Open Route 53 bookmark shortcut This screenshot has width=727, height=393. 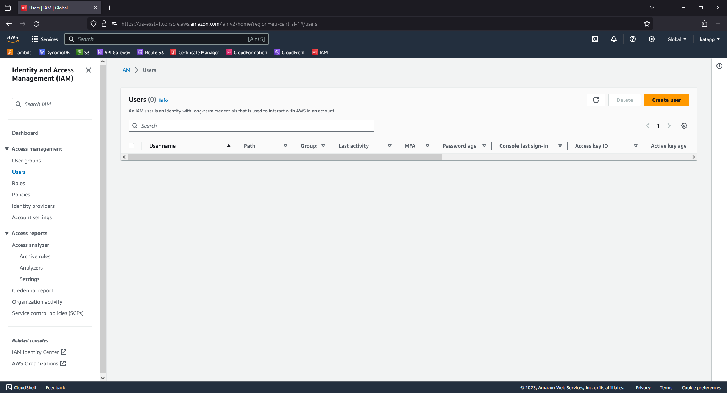[x=151, y=52]
